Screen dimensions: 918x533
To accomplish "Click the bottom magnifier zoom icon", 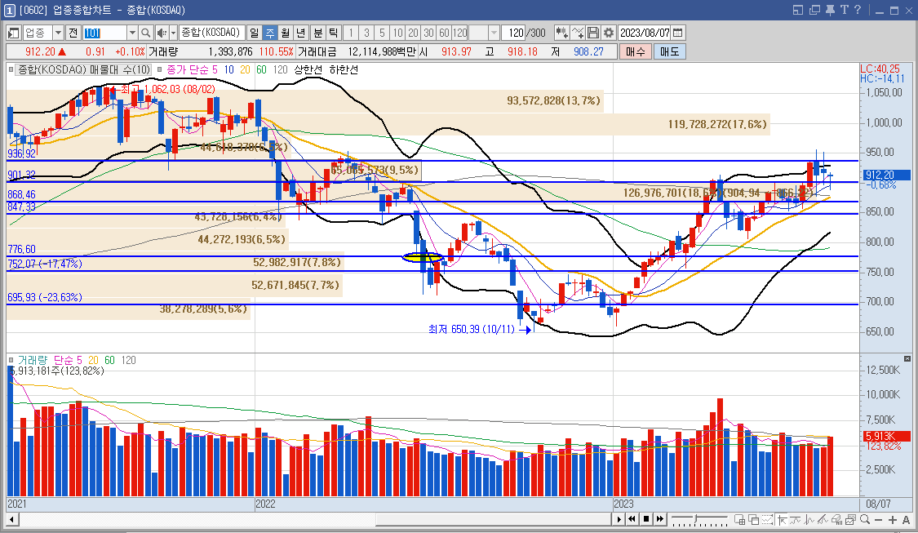I will point(865,519).
